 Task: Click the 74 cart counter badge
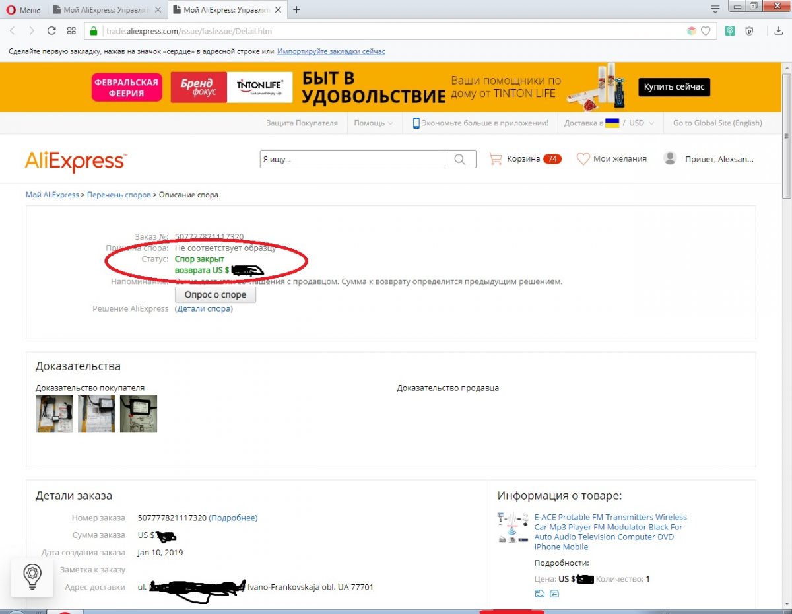click(x=552, y=159)
